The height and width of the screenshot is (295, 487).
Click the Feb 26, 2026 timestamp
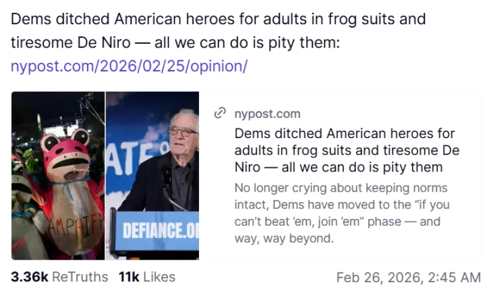(x=408, y=277)
